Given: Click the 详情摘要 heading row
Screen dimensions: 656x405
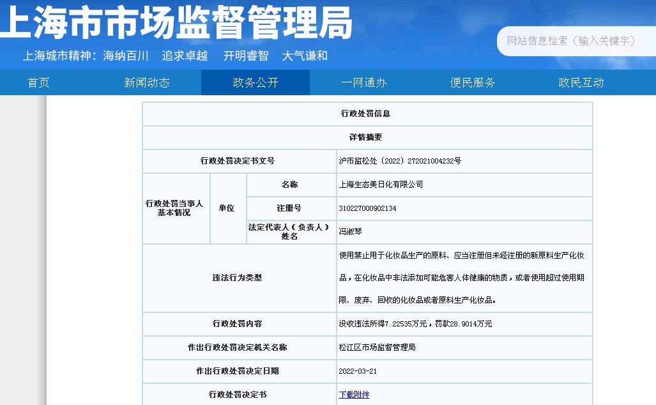Looking at the screenshot, I should [x=367, y=137].
